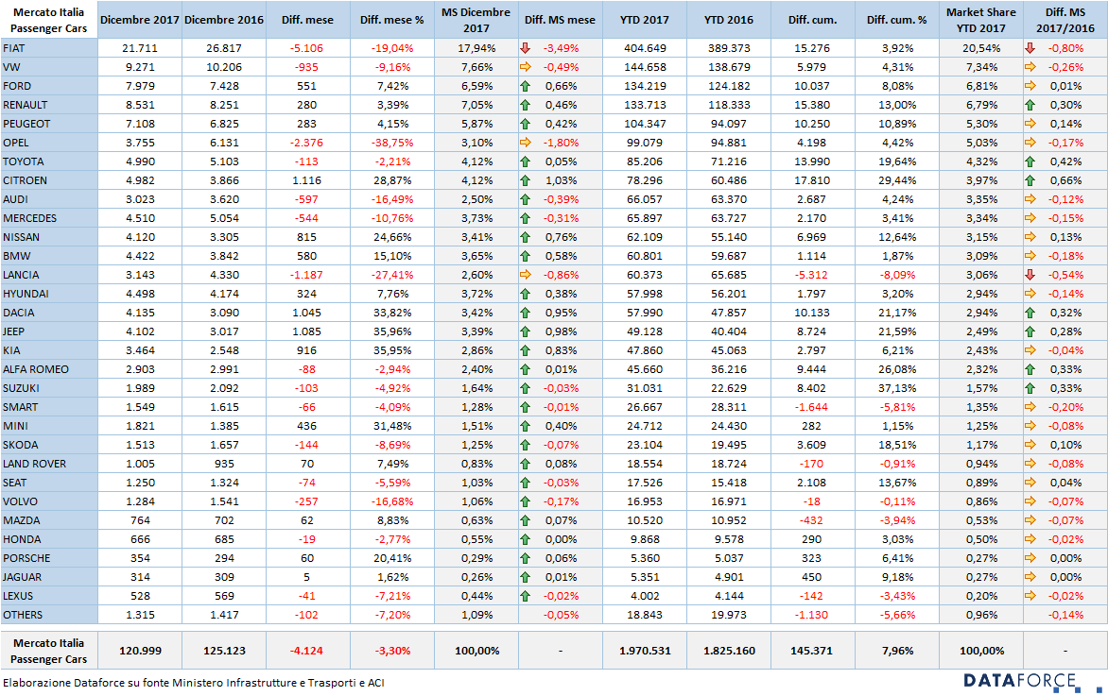Viewport: 1108px width, 696px height.
Task: Select the total December 2016 value 125.123
Action: click(224, 651)
